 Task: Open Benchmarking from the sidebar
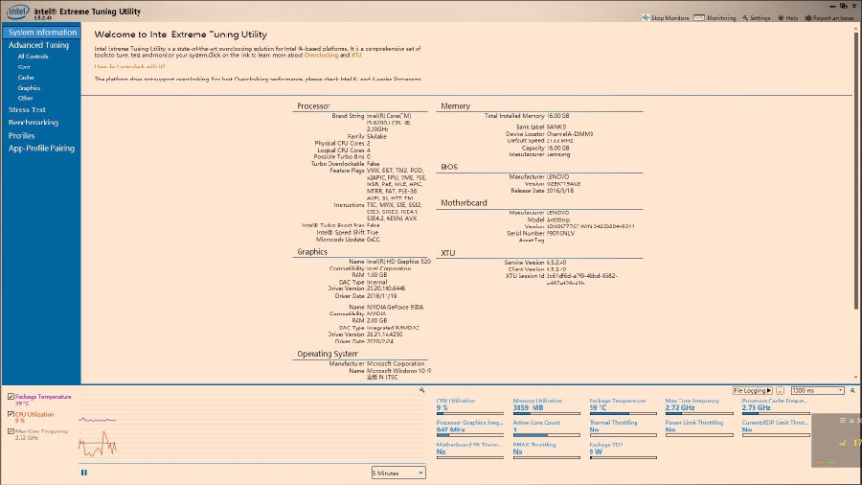(34, 123)
